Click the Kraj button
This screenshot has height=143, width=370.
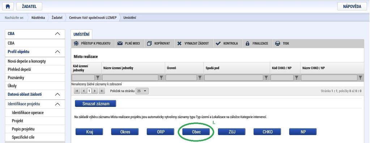click(x=89, y=132)
